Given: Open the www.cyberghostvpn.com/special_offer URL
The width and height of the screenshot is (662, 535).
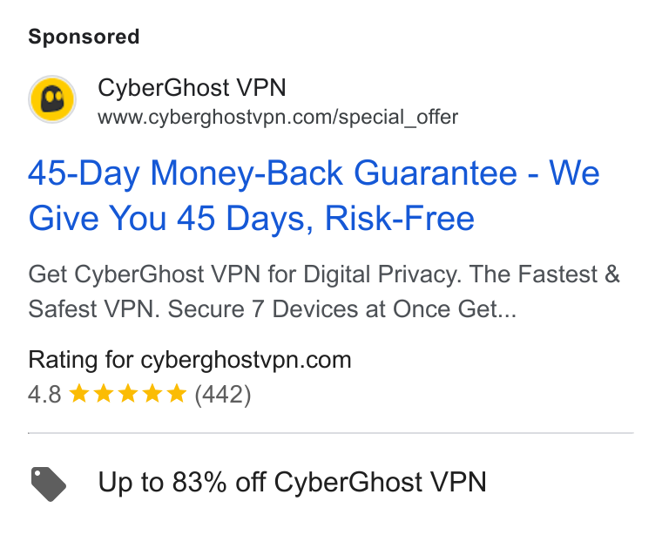Looking at the screenshot, I should pyautogui.click(x=278, y=117).
